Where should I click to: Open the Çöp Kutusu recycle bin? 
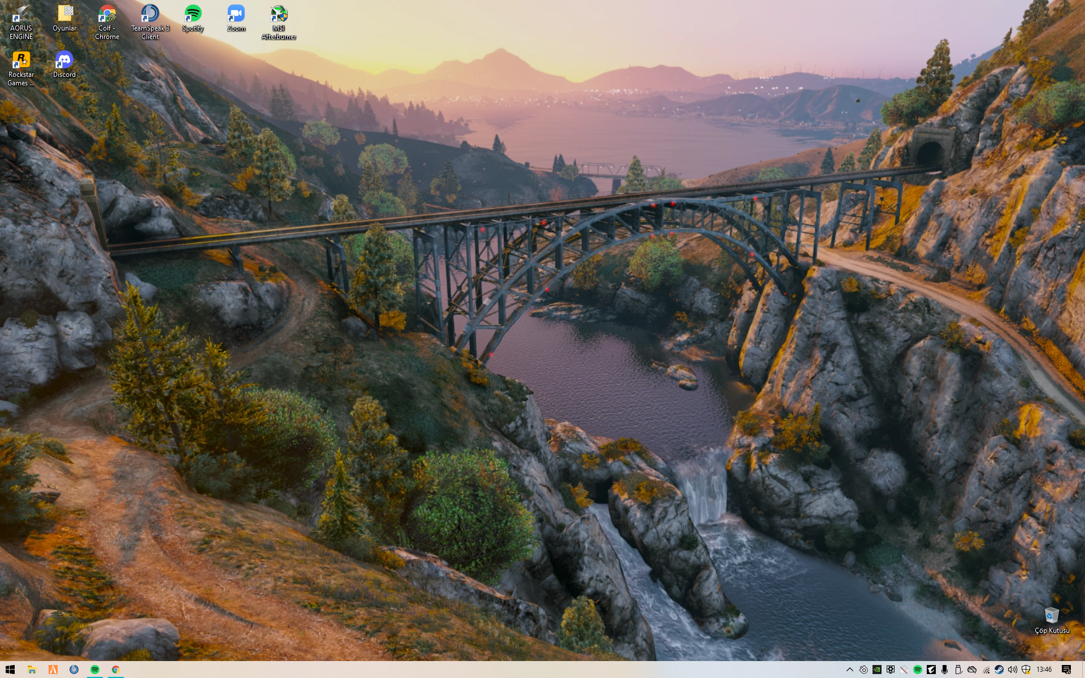tap(1051, 616)
